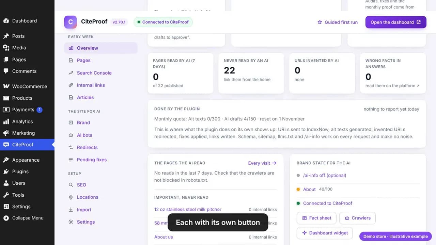Open the Products admin menu

27,98
